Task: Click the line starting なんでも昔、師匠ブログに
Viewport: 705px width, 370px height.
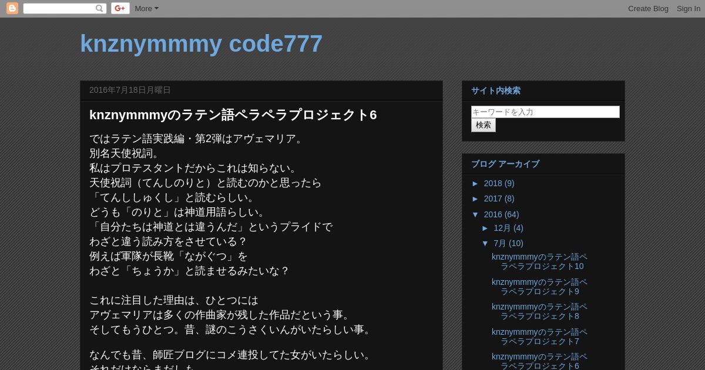Action: pos(232,355)
